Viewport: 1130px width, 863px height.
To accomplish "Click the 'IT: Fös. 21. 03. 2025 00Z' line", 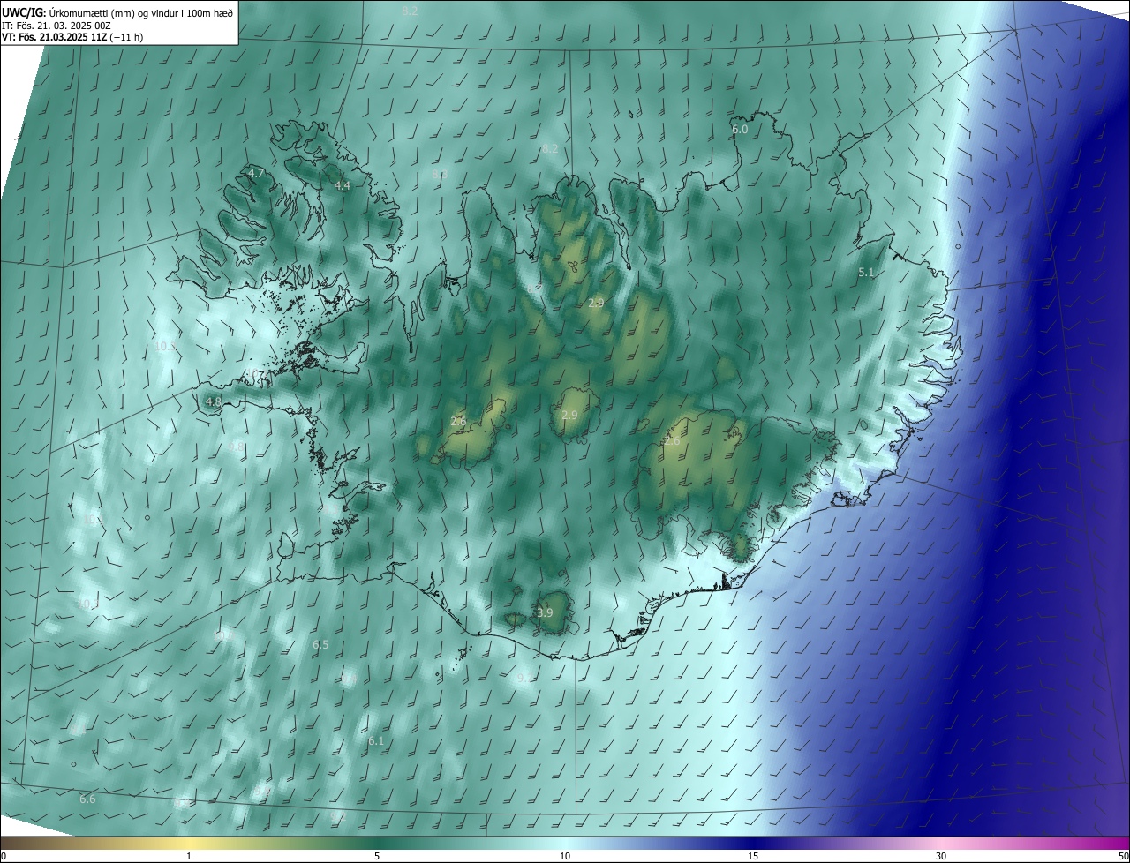I will (x=56, y=25).
